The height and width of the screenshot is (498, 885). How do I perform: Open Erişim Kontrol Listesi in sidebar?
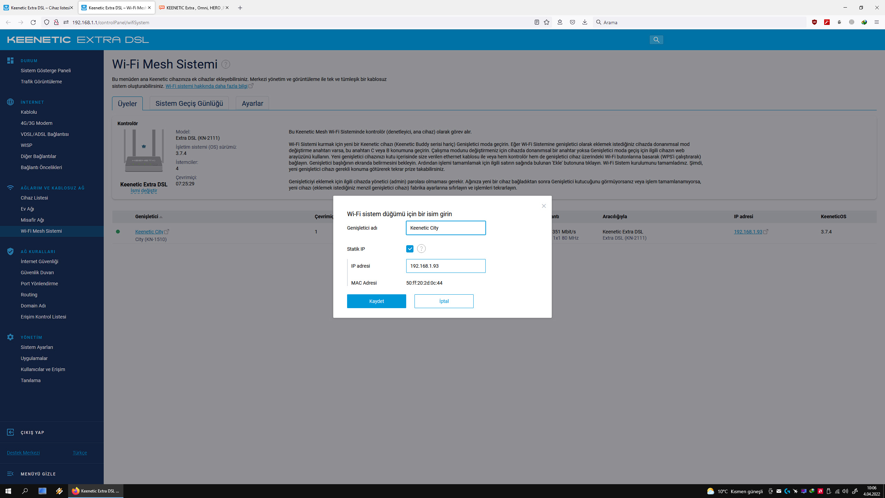[x=43, y=317]
